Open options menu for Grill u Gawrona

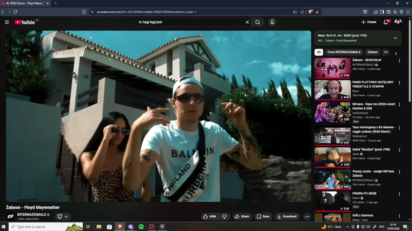pos(399,216)
